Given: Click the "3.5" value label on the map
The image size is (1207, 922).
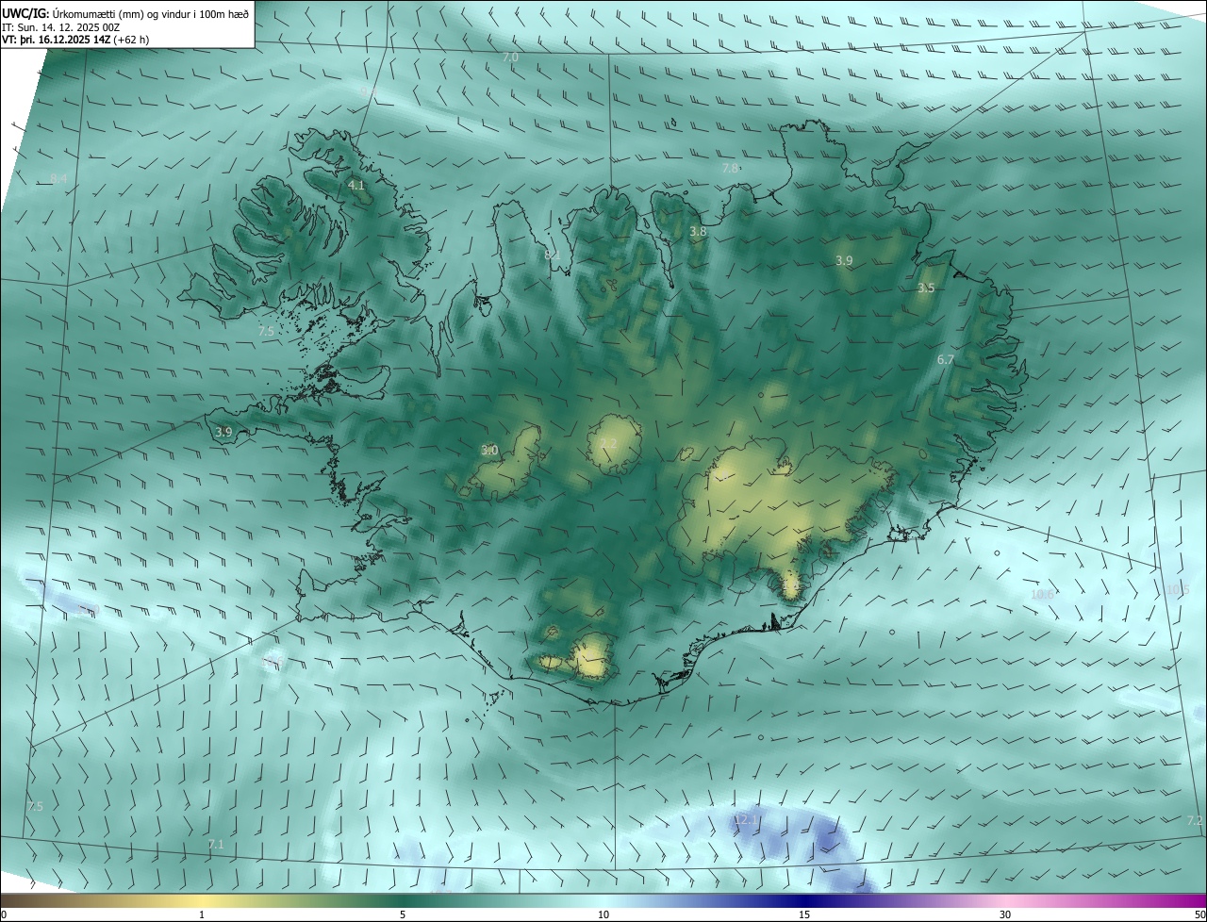Looking at the screenshot, I should (926, 288).
